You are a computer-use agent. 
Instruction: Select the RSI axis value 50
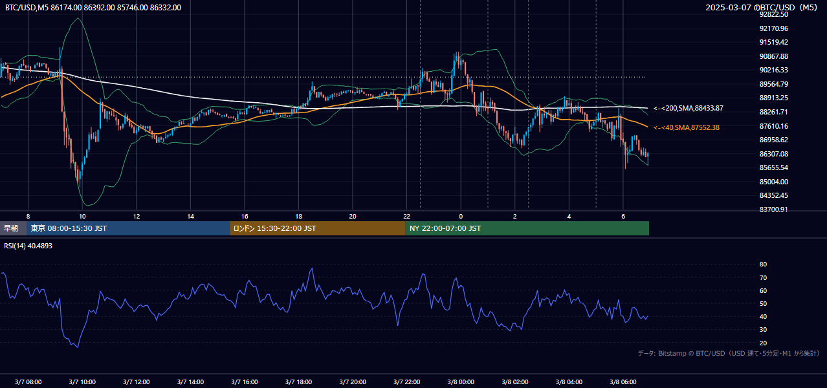[x=763, y=303]
